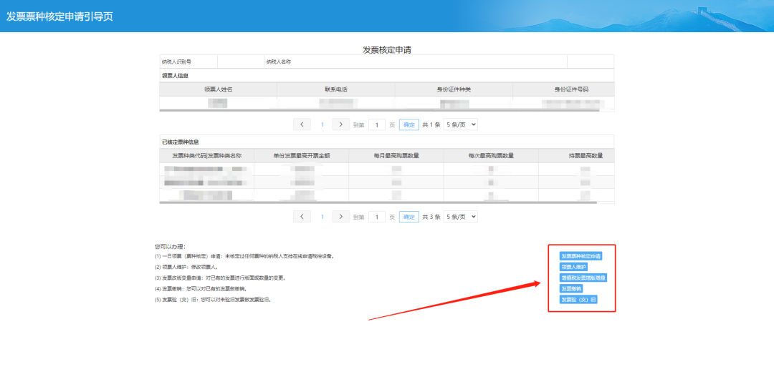This screenshot has width=774, height=377.
Task: Select page 1 in 已核定票种信息 pagination
Action: click(x=322, y=217)
